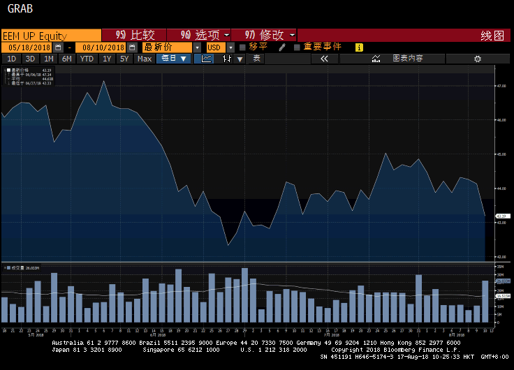Expand chart type options arrow

click(x=240, y=59)
